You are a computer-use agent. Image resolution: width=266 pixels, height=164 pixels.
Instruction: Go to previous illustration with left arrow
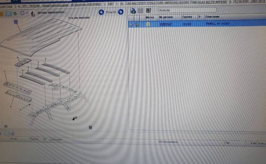(101, 12)
